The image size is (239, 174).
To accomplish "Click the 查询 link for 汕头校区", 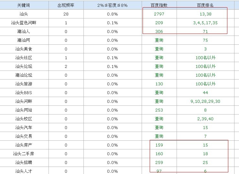I will pyautogui.click(x=159, y=119).
